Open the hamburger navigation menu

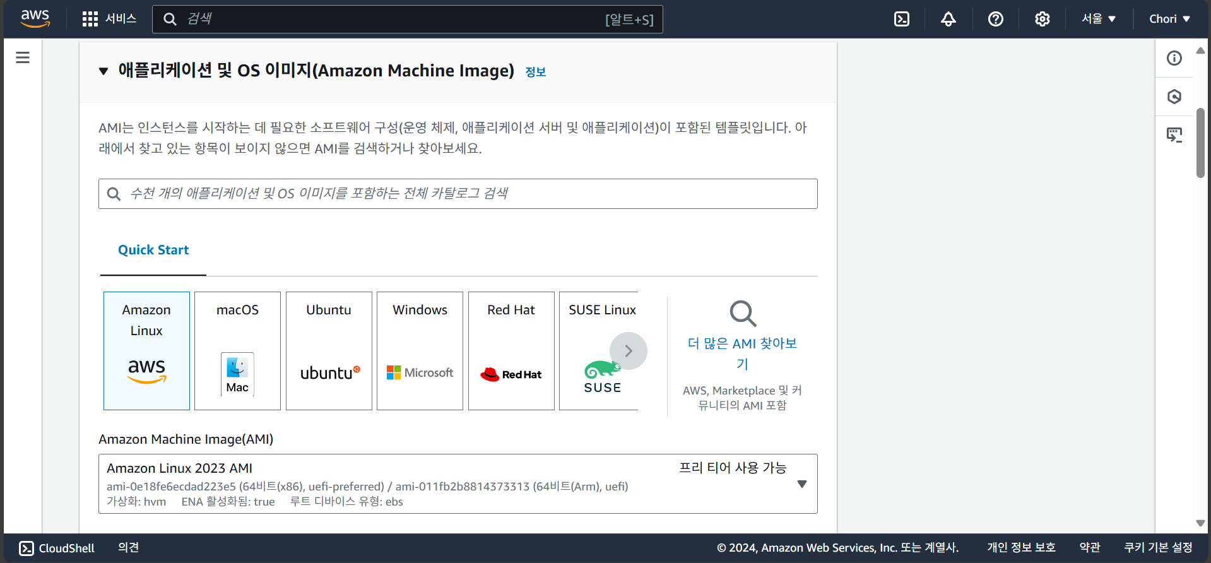pos(23,57)
